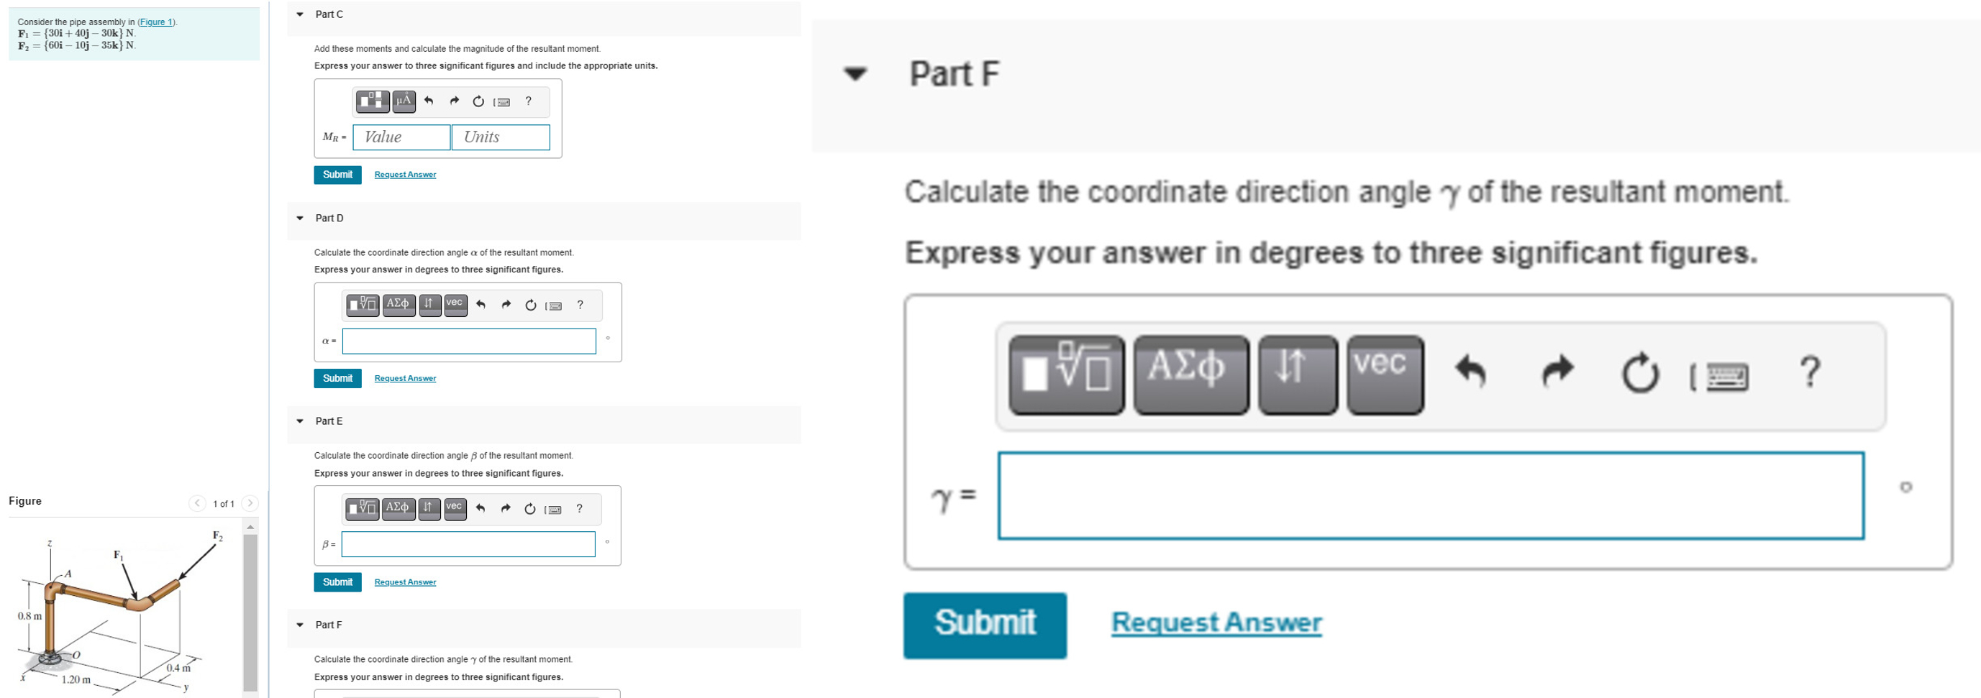The image size is (1981, 698).
Task: Select the square-root templates icon in Part D
Action: 363,304
